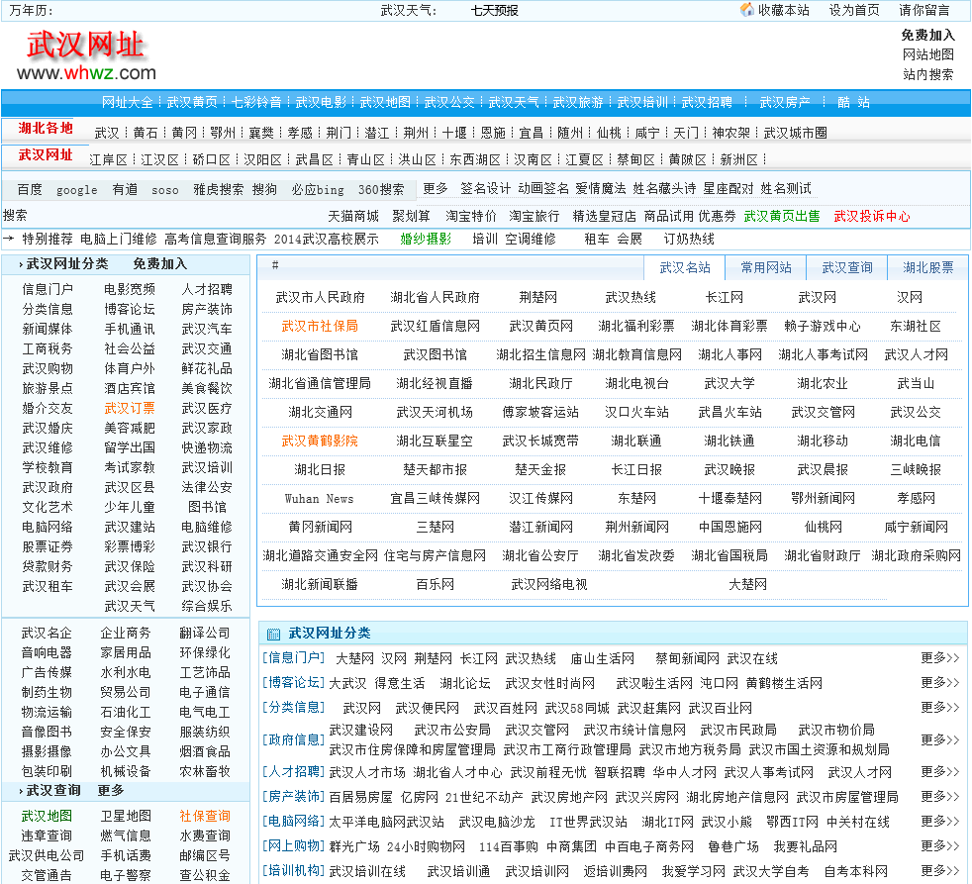Open the 订奶热线 link

(689, 240)
